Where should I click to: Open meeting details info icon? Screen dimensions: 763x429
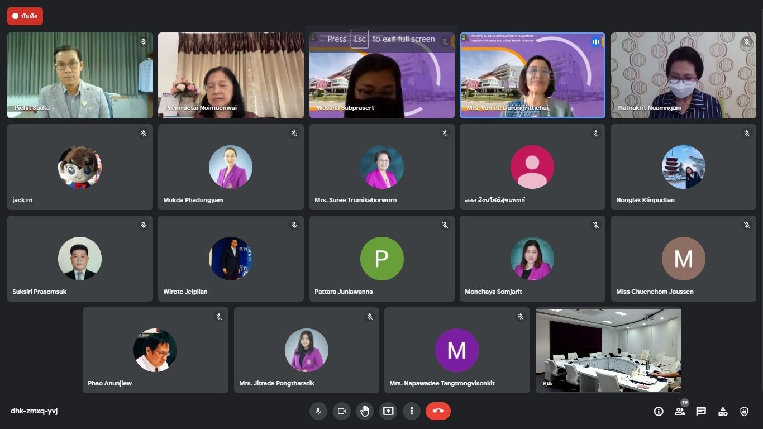coord(659,411)
